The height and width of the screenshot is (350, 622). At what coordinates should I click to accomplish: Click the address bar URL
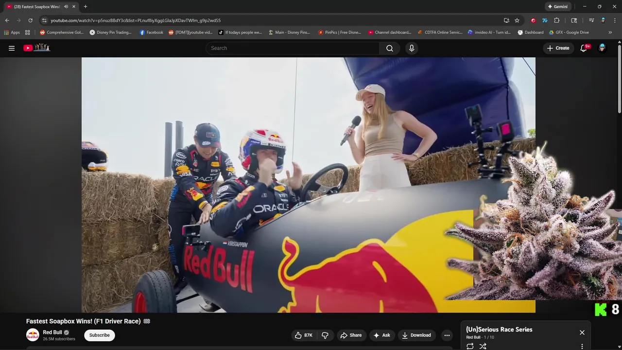click(136, 20)
